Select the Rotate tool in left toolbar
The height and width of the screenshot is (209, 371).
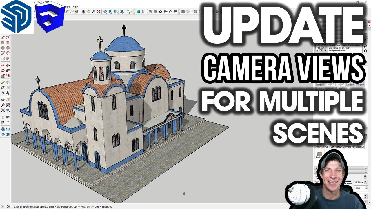tap(3, 70)
